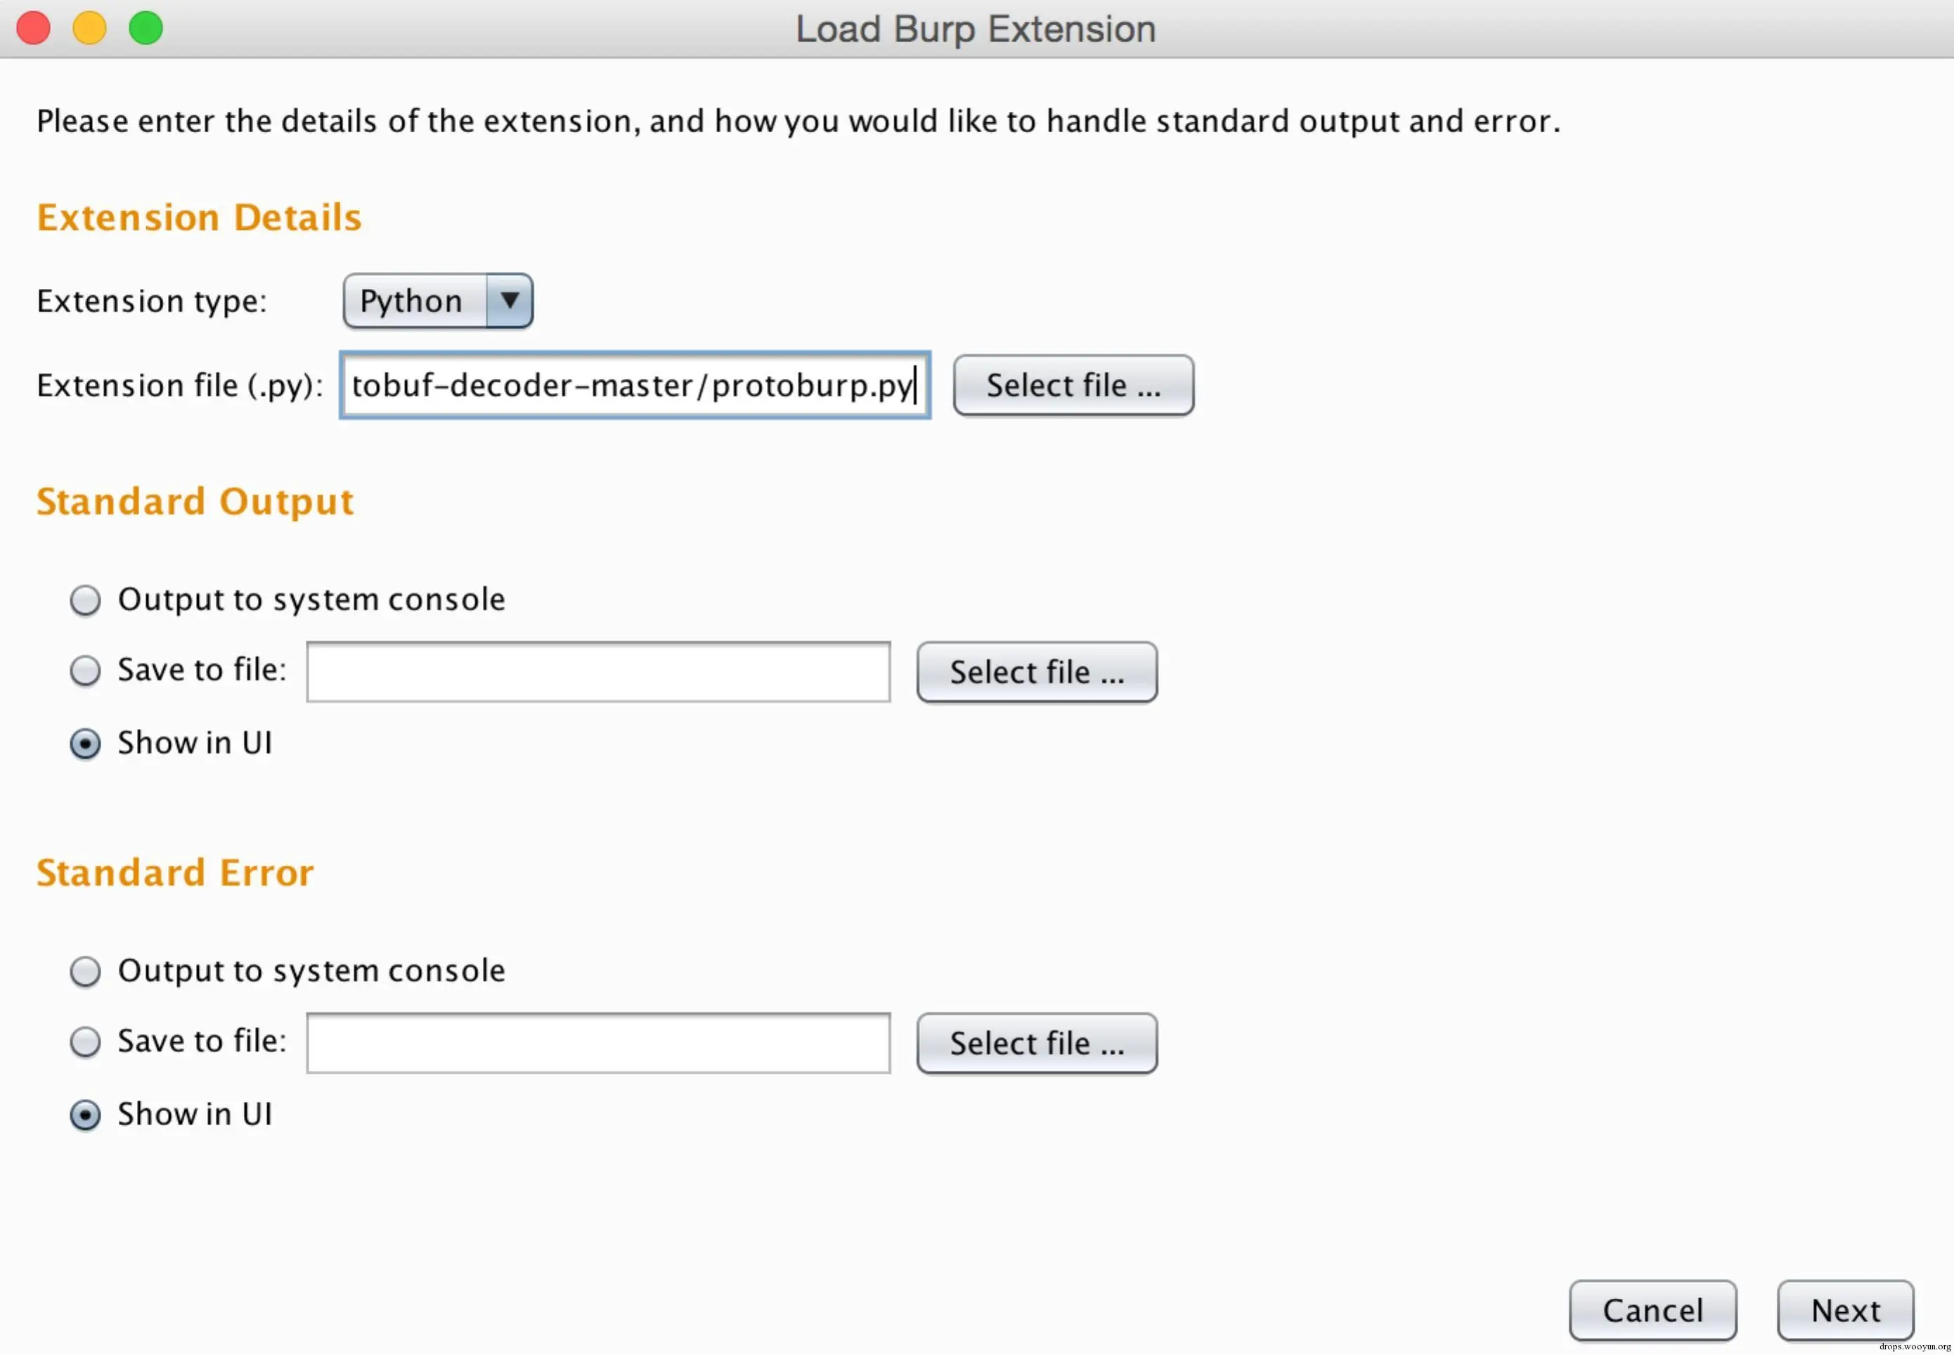Click the Cancel button
The width and height of the screenshot is (1954, 1355).
1652,1310
